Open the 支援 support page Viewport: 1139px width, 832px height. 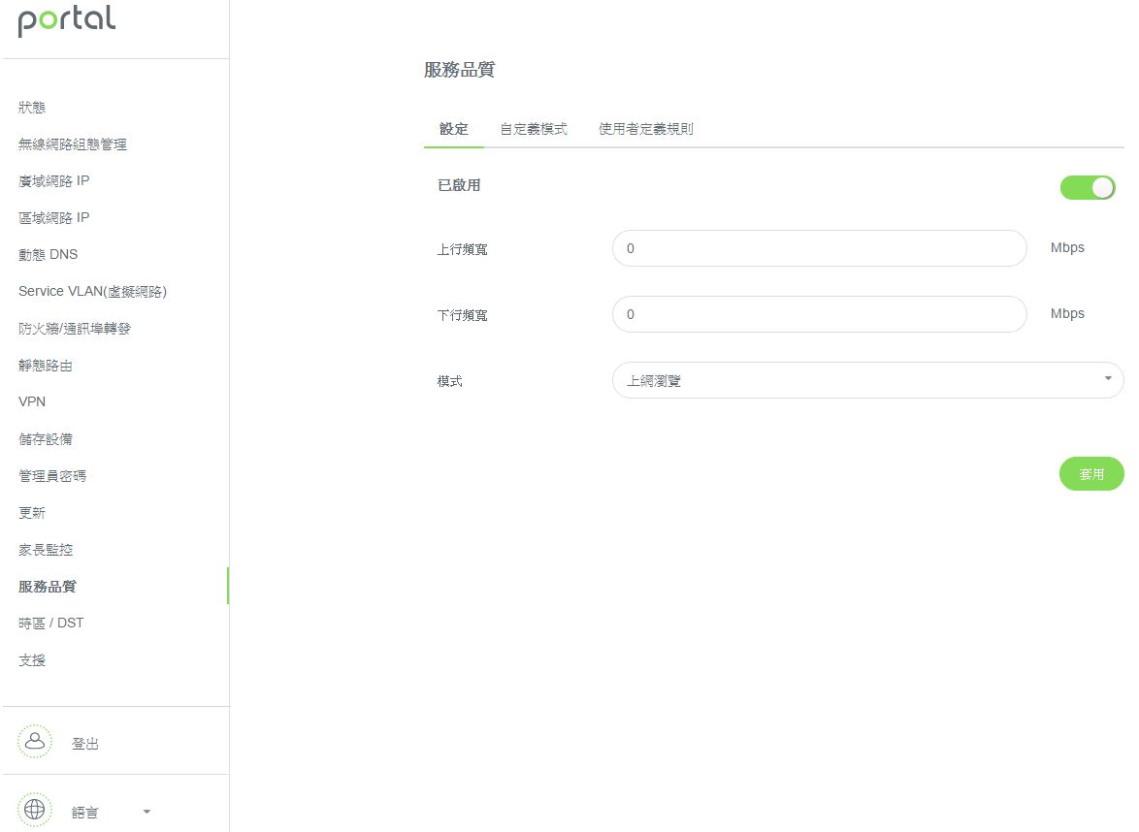coord(32,660)
